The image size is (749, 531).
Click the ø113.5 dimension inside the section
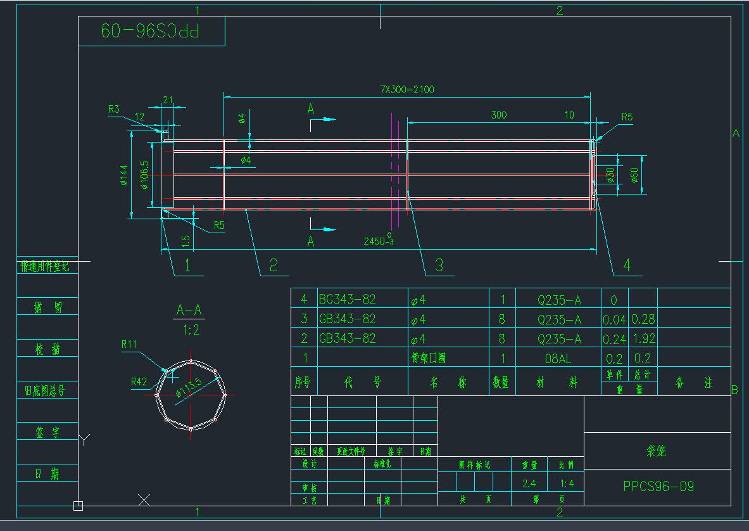(189, 388)
